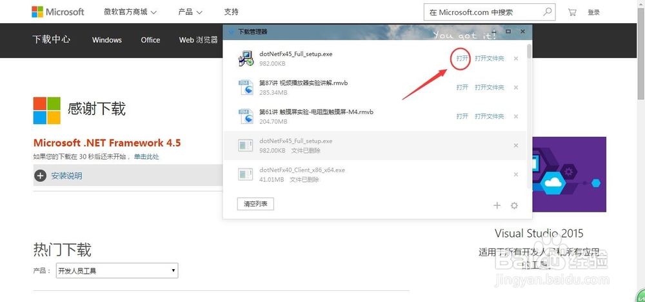Viewport: 645px width, 302px height.
Task: Click the deleted dotNetFx40_Client file icon
Action: (x=246, y=174)
